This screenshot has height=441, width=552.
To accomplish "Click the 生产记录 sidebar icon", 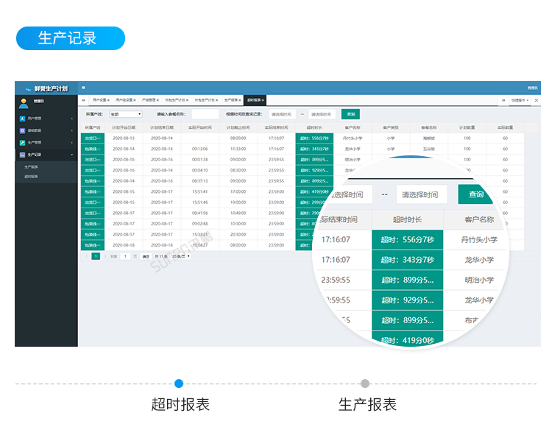I will point(23,155).
